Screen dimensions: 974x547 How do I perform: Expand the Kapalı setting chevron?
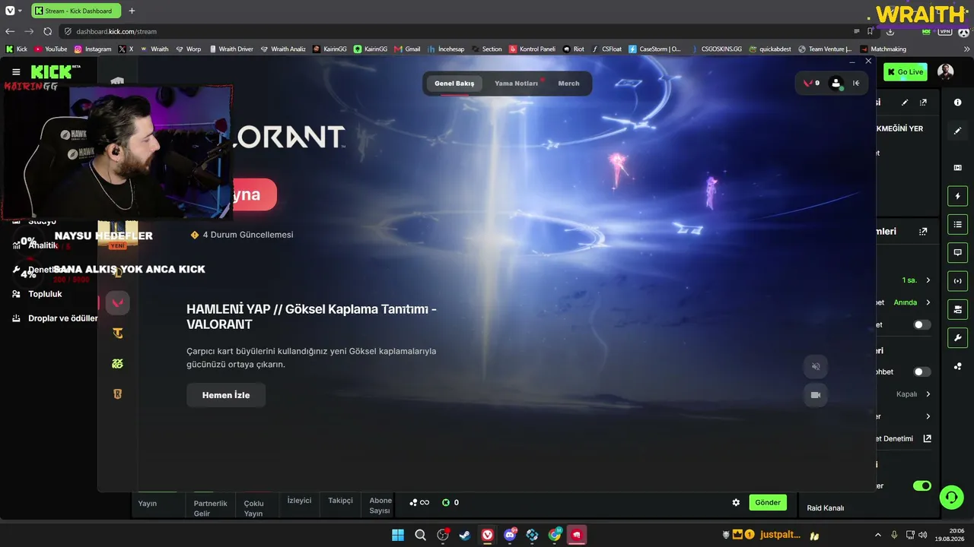click(x=928, y=394)
